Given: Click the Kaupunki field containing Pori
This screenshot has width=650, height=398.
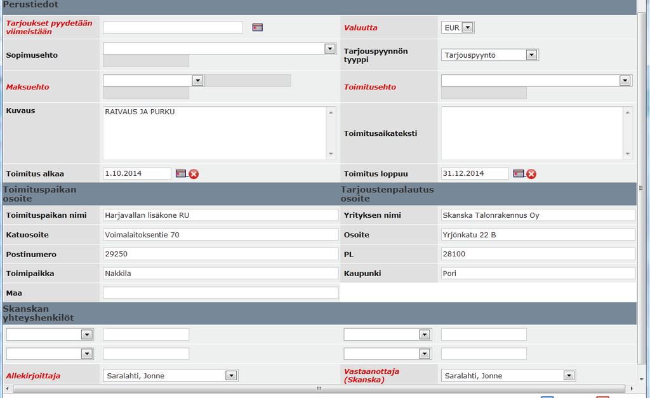Looking at the screenshot, I should 538,273.
